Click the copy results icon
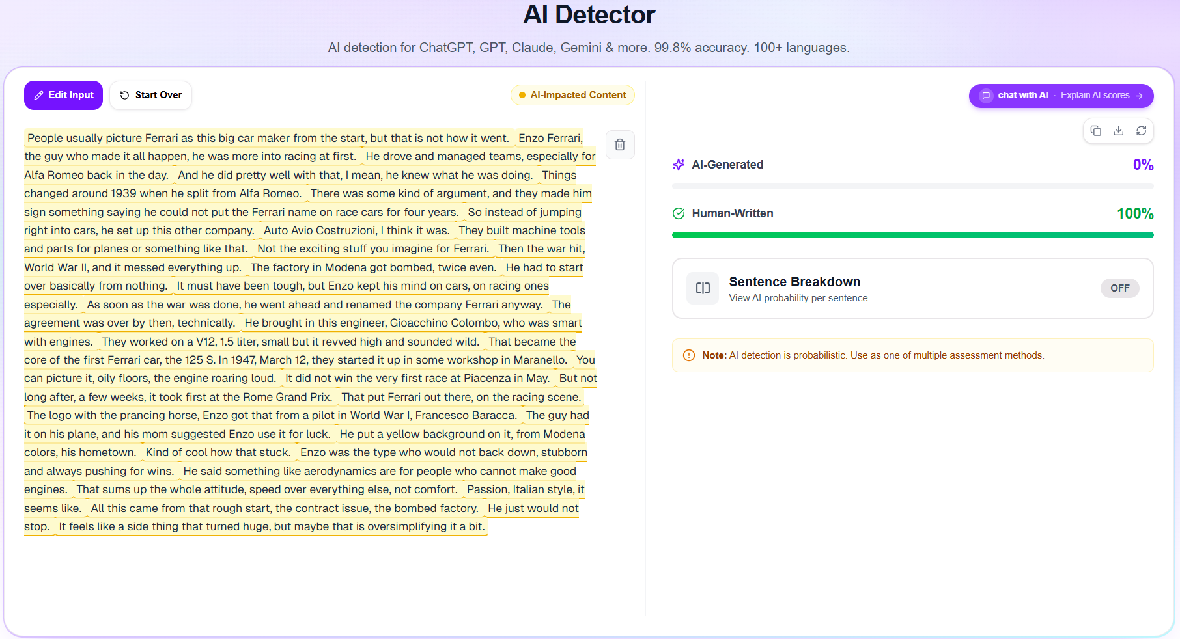1180x639 pixels. (1096, 131)
